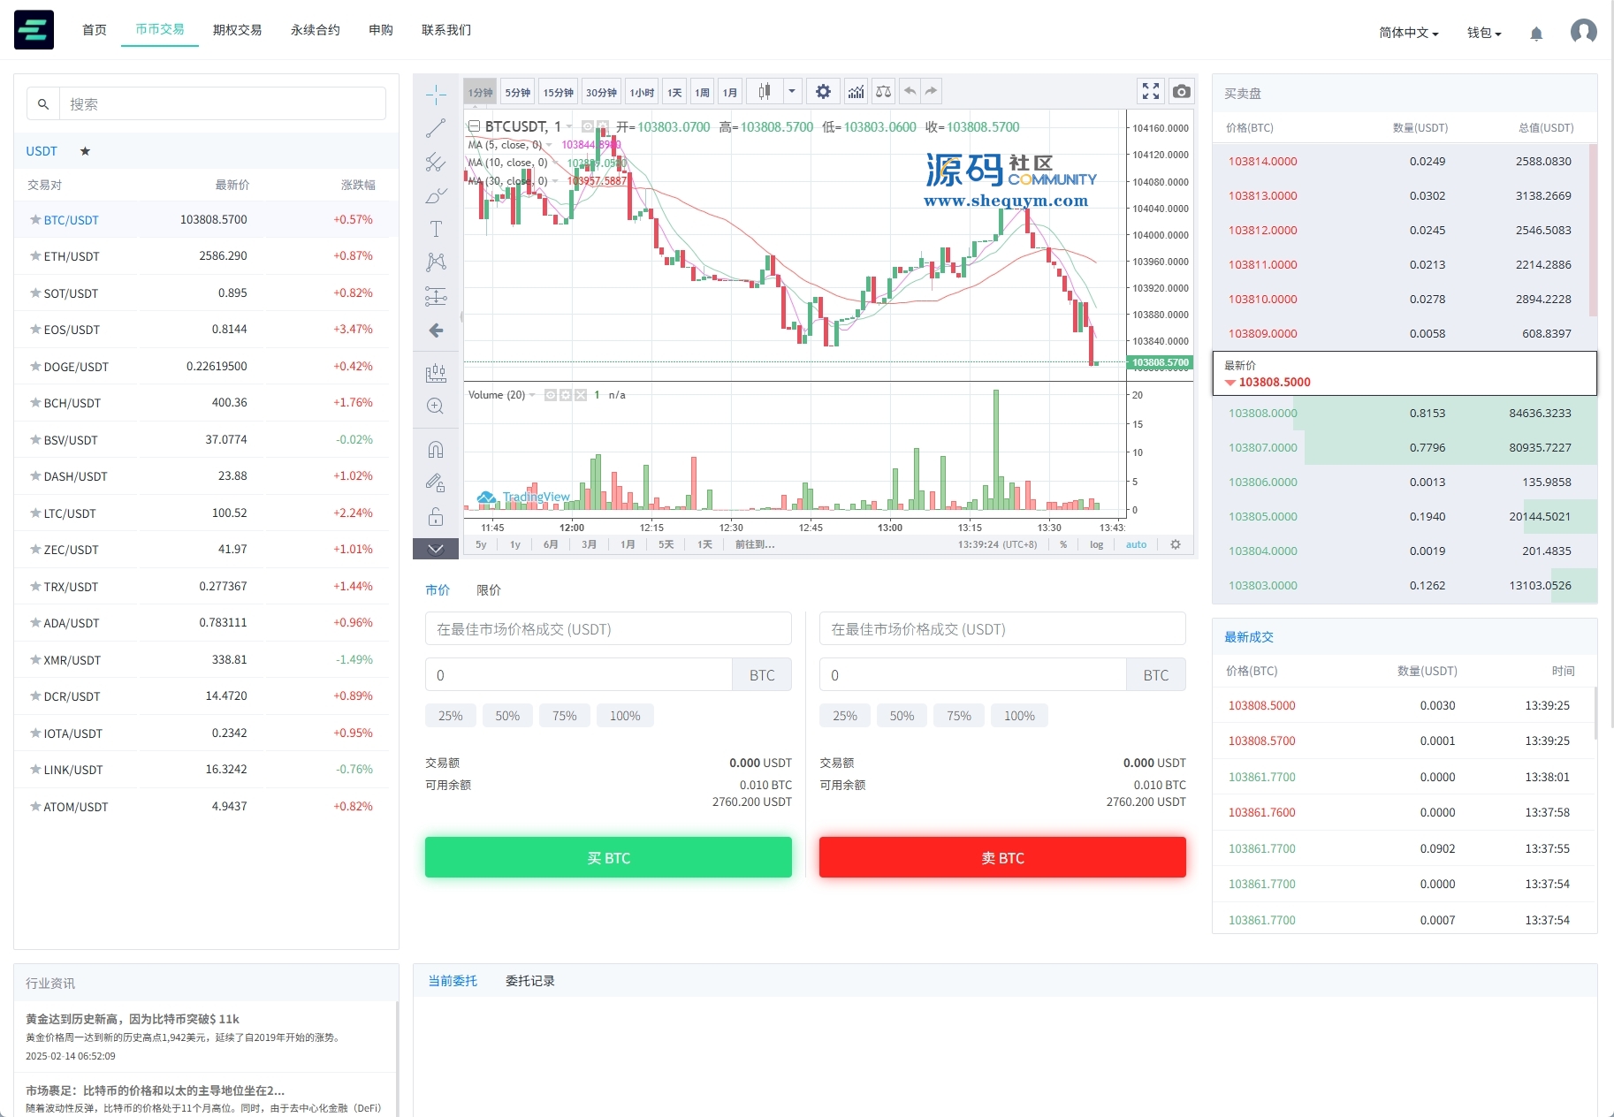Click the red 卖 BTC sell button

pyautogui.click(x=1002, y=857)
